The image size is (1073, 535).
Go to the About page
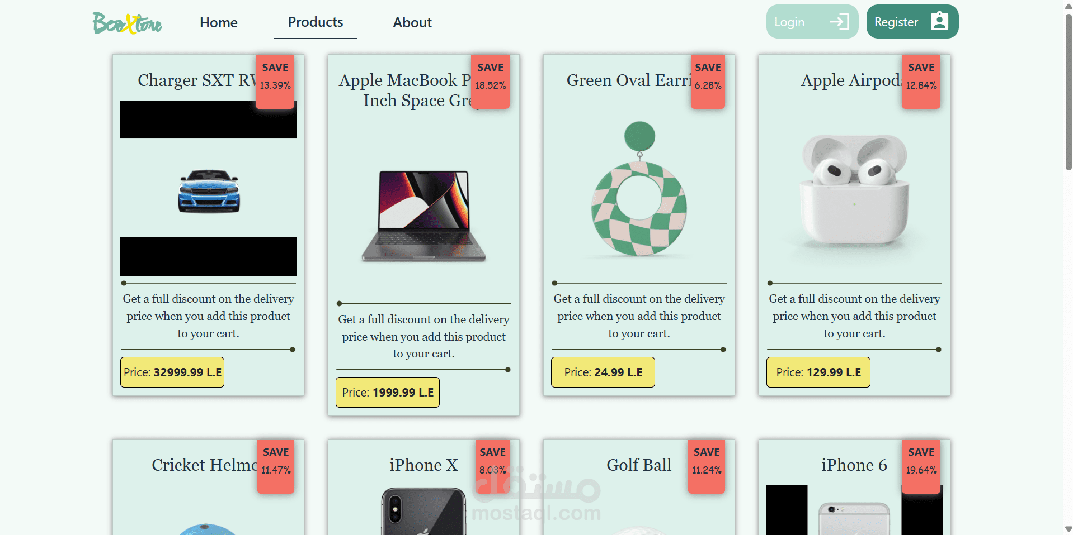(x=412, y=23)
